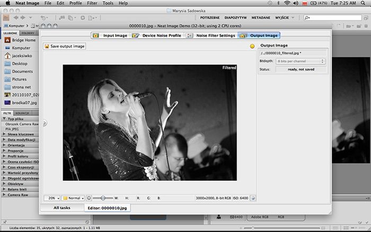This screenshot has height=232, width=371.
Task: Click the All tasks button
Action: coord(62,208)
